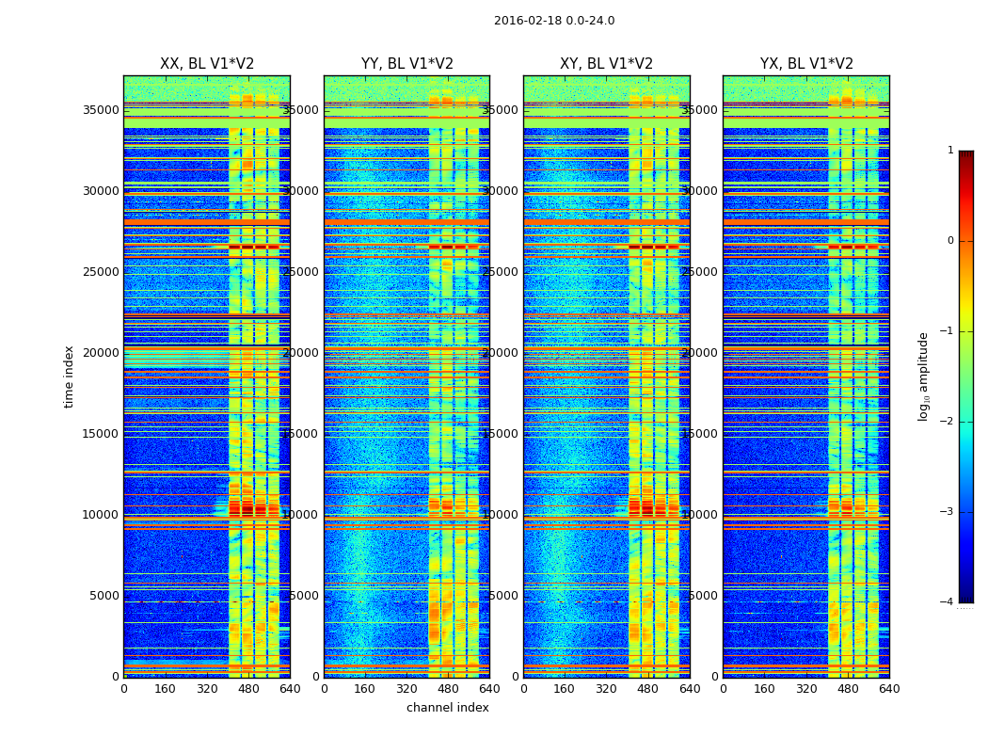The image size is (988, 753).
Task: Click the "time index" y-axis label
Action: click(x=69, y=376)
